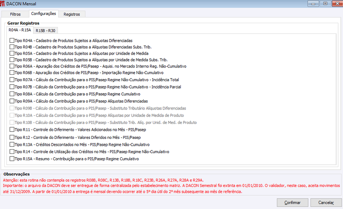
Task: Click the Confirmar button
Action: point(292,203)
